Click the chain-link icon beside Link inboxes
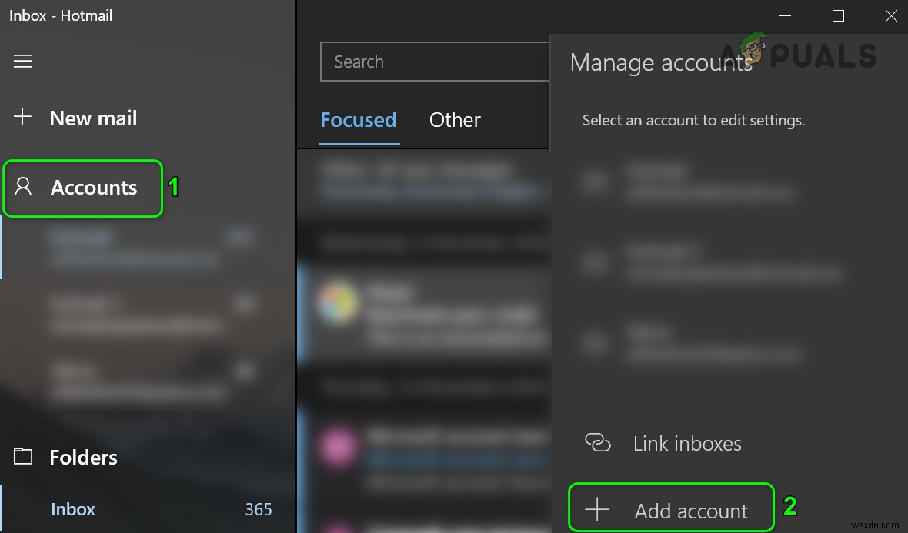This screenshot has width=908, height=533. tap(597, 443)
